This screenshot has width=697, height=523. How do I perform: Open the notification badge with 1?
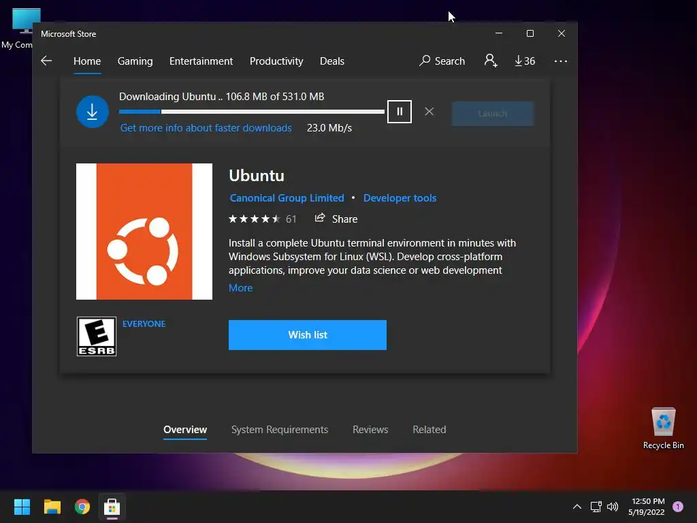click(678, 507)
